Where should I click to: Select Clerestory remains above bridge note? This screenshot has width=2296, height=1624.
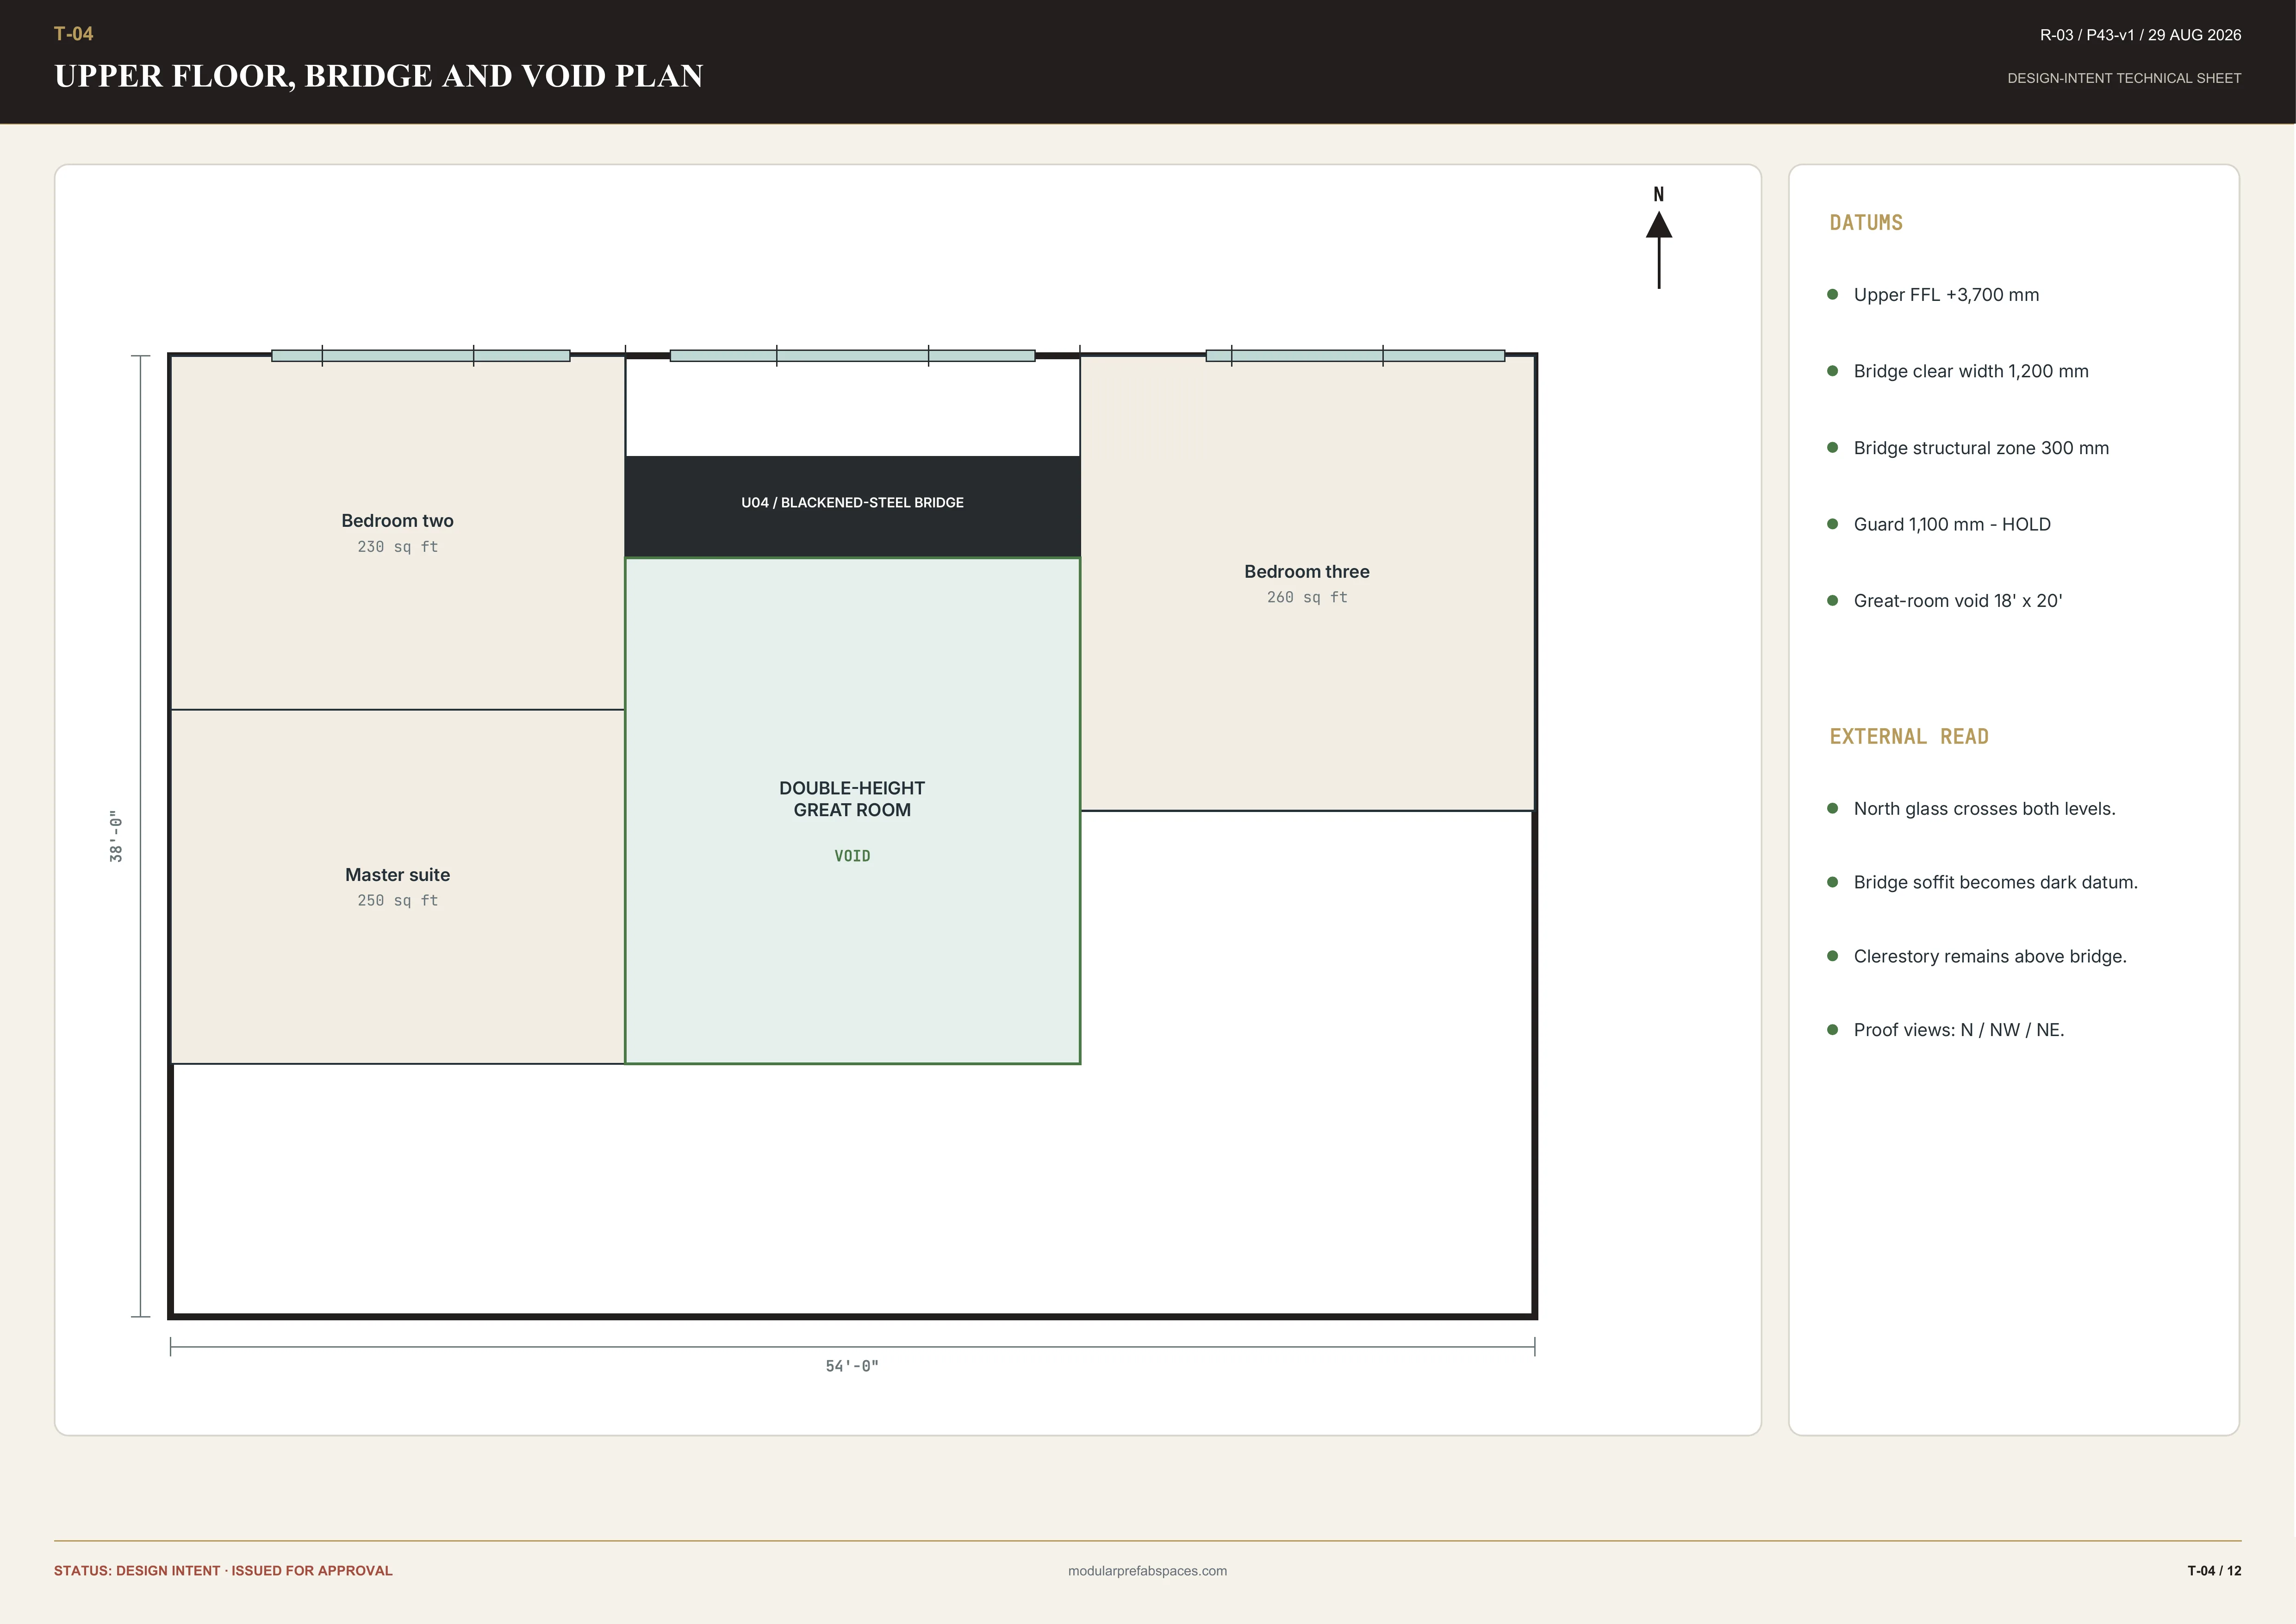click(x=1990, y=956)
